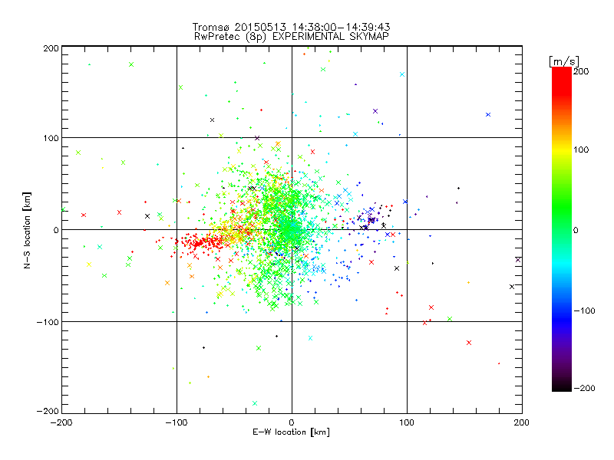The height and width of the screenshot is (460, 614).
Task: Click the velocity color scale bar
Action: click(x=562, y=229)
